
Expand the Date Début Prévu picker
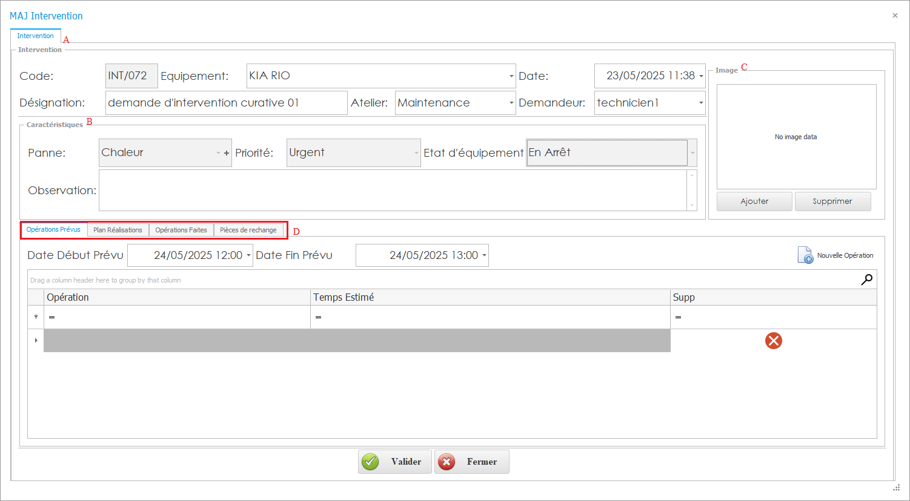[x=248, y=256]
